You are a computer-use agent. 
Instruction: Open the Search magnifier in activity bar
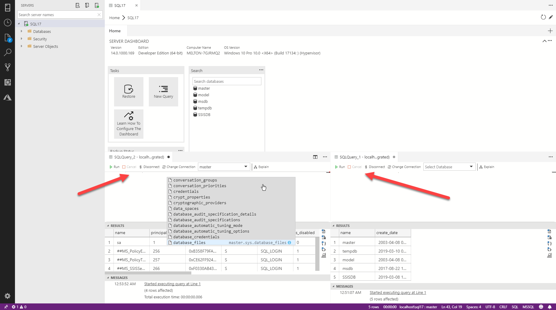click(x=7, y=53)
